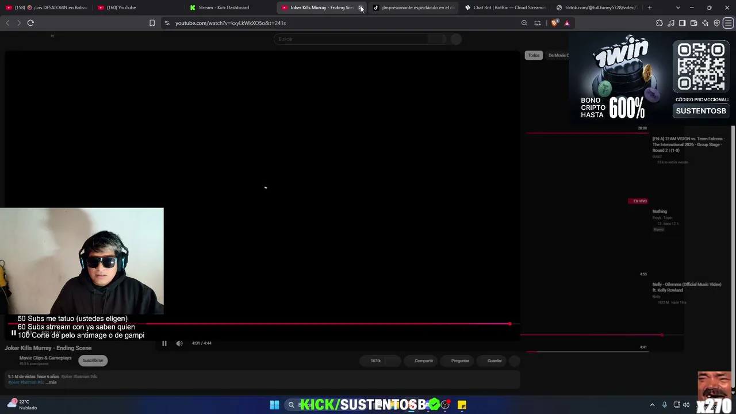Screen dimensions: 736x414
Task: Open the Leo AI sparkle icon
Action: [705, 23]
